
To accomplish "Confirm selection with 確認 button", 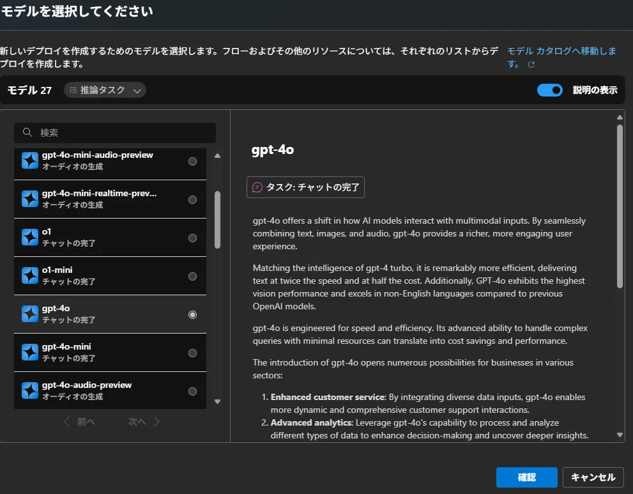I will click(x=527, y=477).
